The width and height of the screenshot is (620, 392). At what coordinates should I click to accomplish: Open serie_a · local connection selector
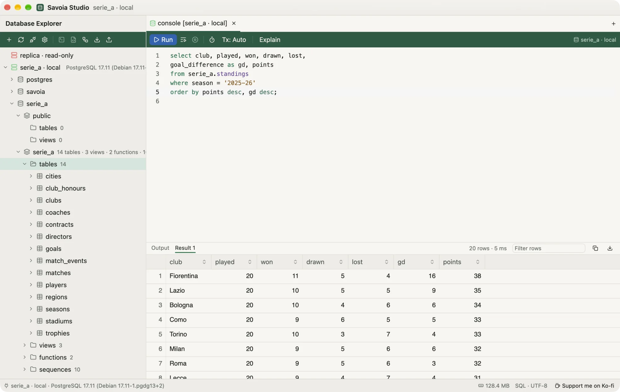[x=595, y=40]
